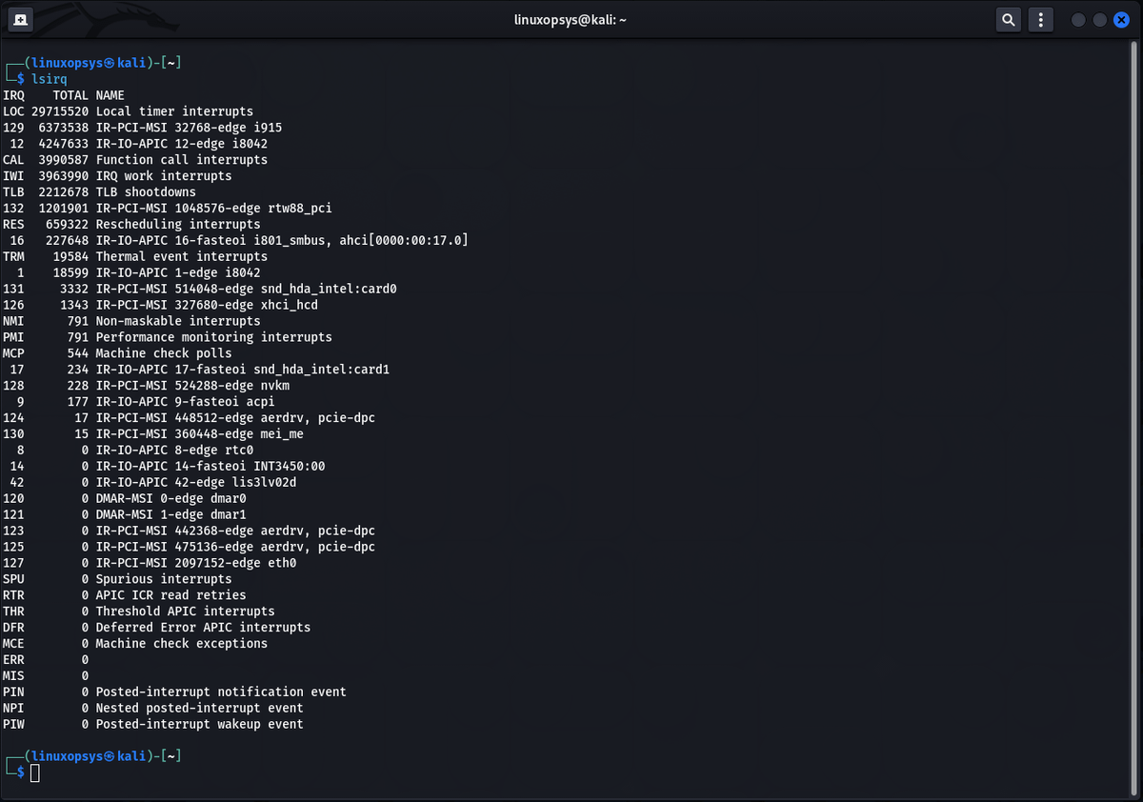The width and height of the screenshot is (1143, 802).
Task: Click the TOTAL column header
Action: pos(70,95)
